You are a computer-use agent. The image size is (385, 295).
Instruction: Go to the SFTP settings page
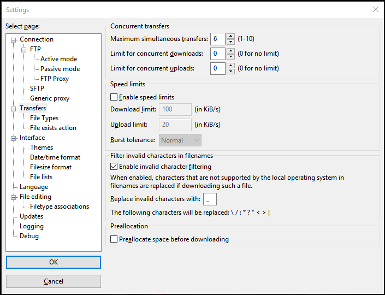(x=37, y=88)
